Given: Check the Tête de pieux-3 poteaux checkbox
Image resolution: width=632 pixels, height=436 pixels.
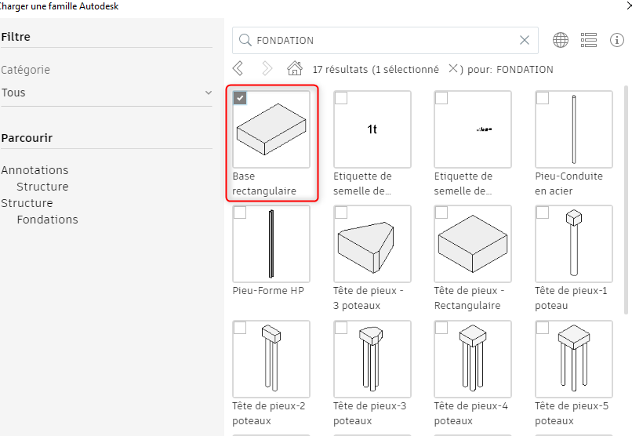Looking at the screenshot, I should (x=341, y=328).
